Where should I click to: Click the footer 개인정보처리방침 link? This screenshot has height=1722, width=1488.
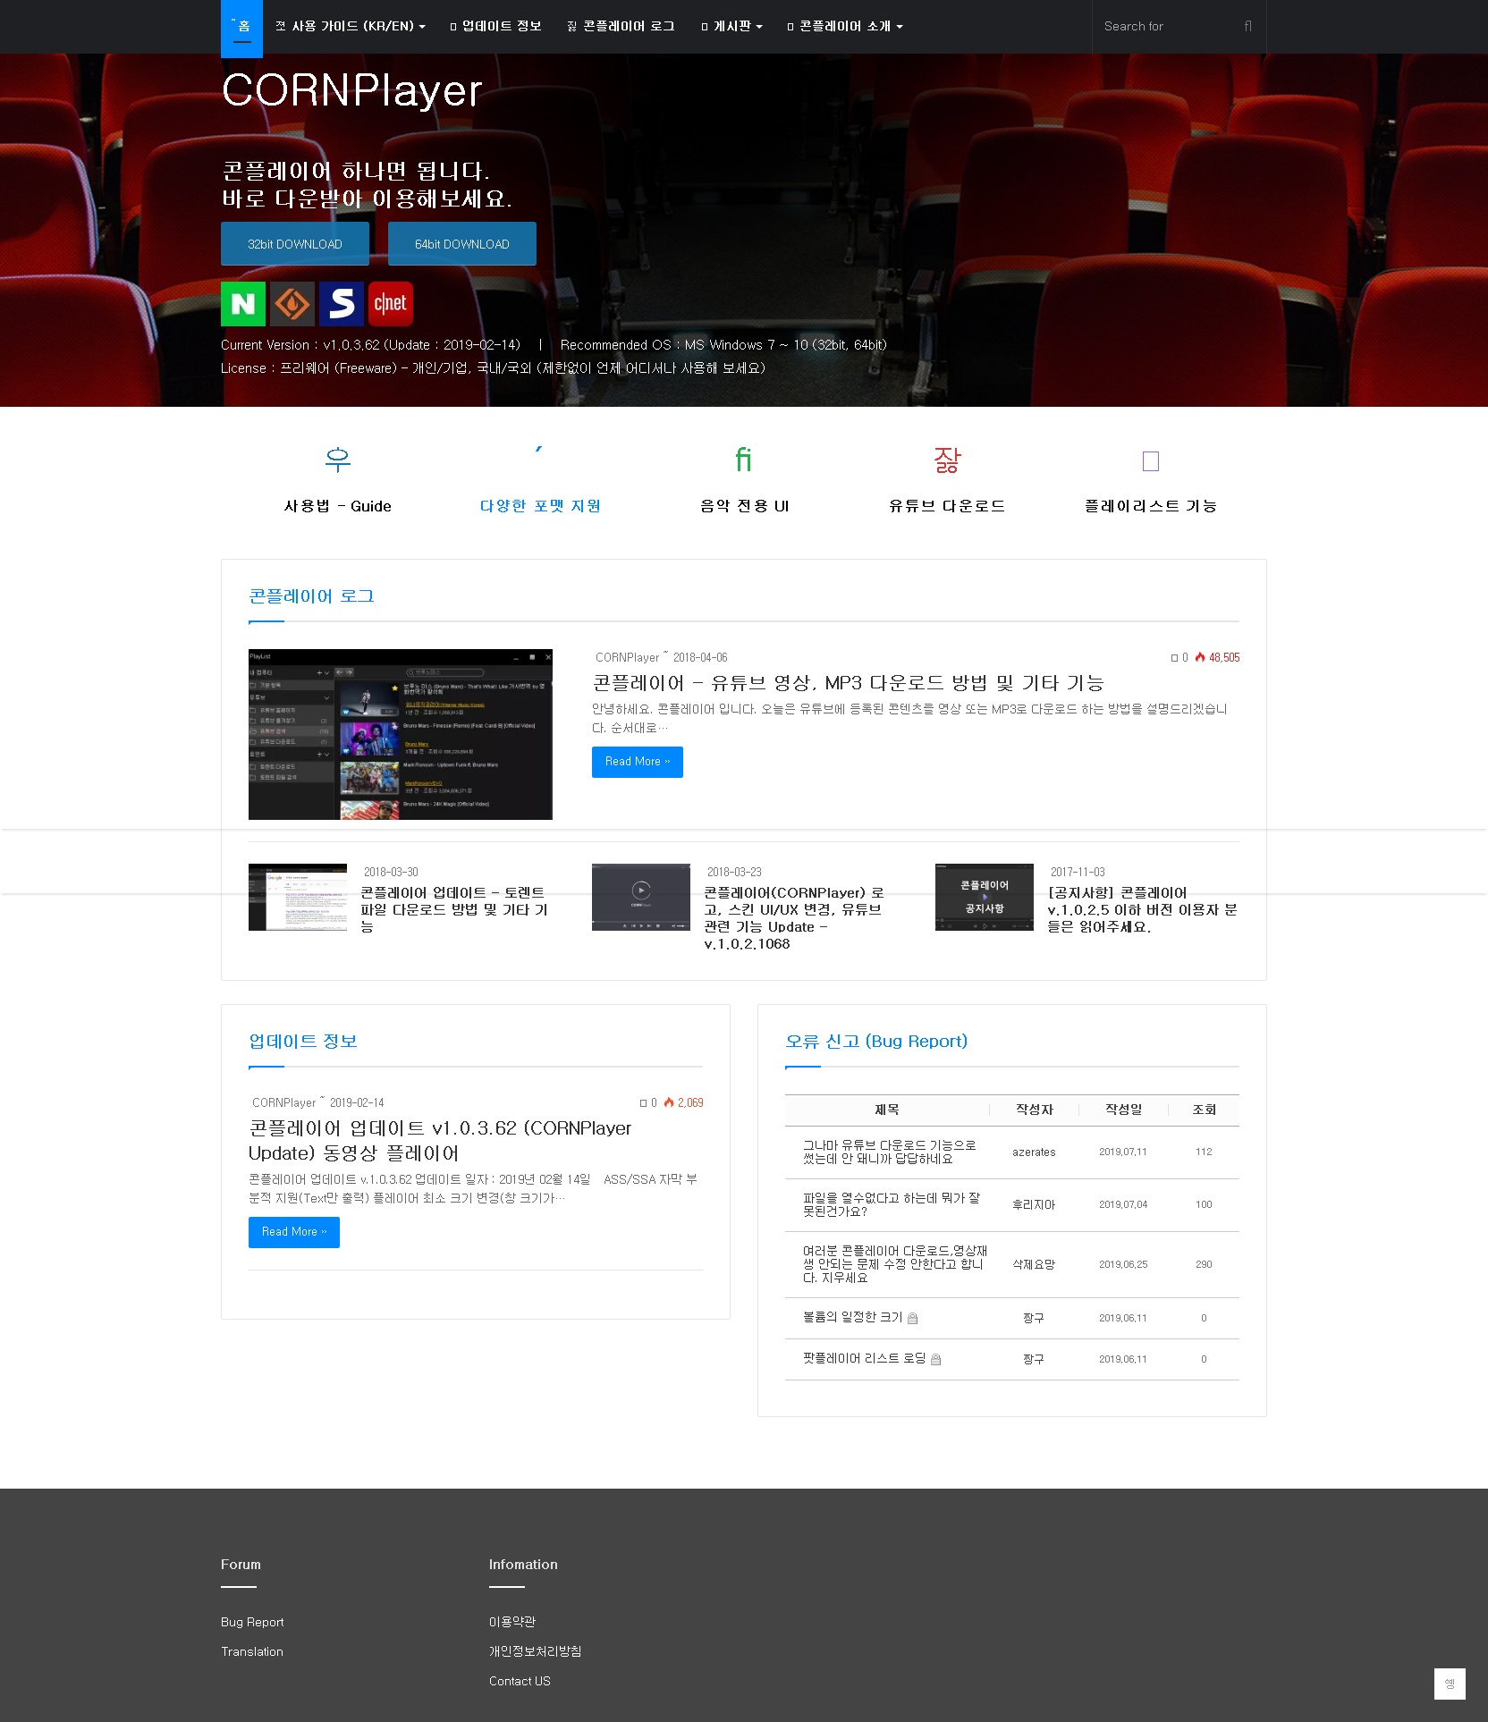(x=536, y=1651)
